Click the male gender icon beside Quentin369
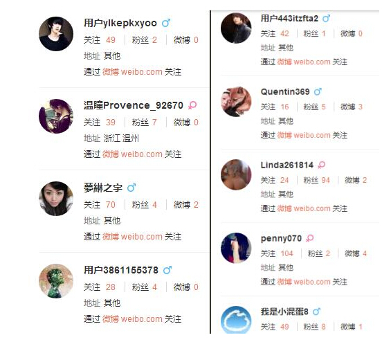The image size is (391, 342). click(318, 92)
